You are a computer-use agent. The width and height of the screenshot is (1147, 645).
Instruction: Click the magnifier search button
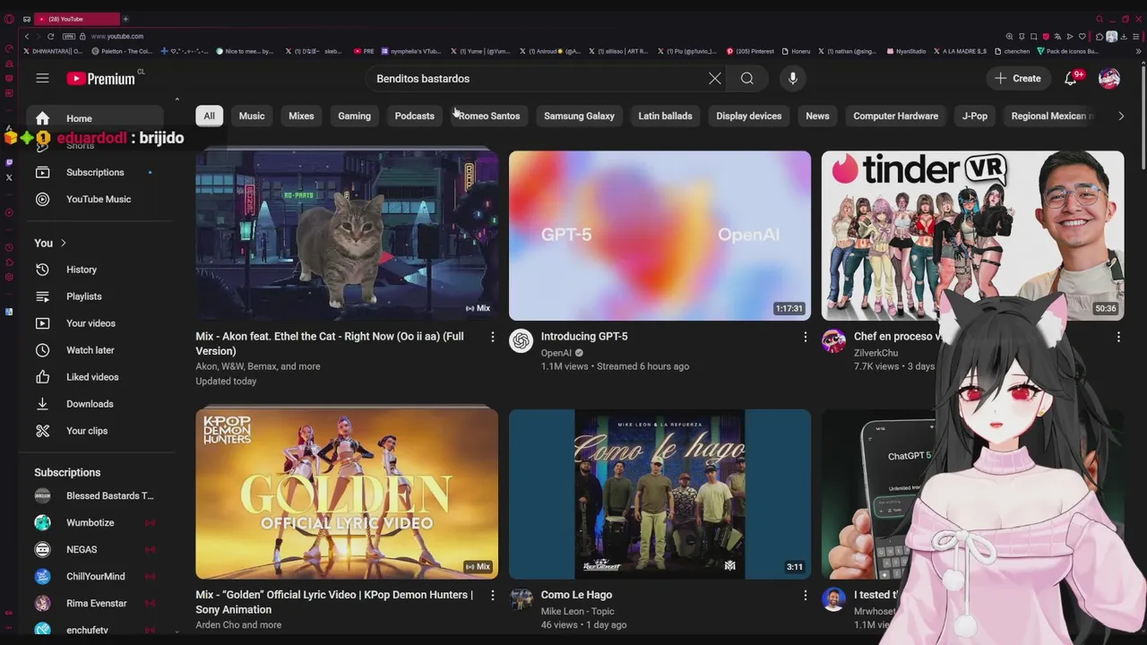click(x=746, y=79)
